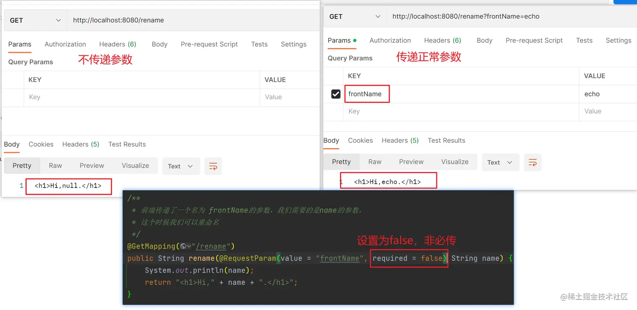Open the GET method dropdown in right window
This screenshot has width=637, height=310.
(355, 16)
